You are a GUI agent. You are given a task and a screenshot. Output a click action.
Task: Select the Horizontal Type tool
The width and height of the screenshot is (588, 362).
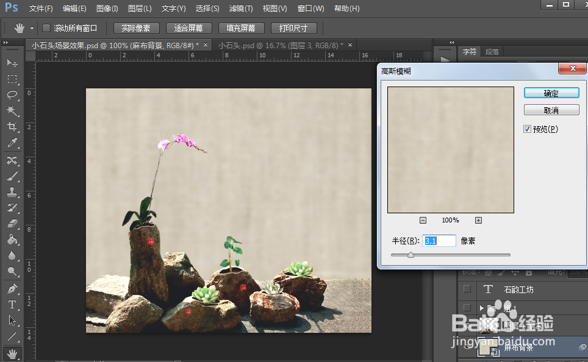click(x=12, y=305)
